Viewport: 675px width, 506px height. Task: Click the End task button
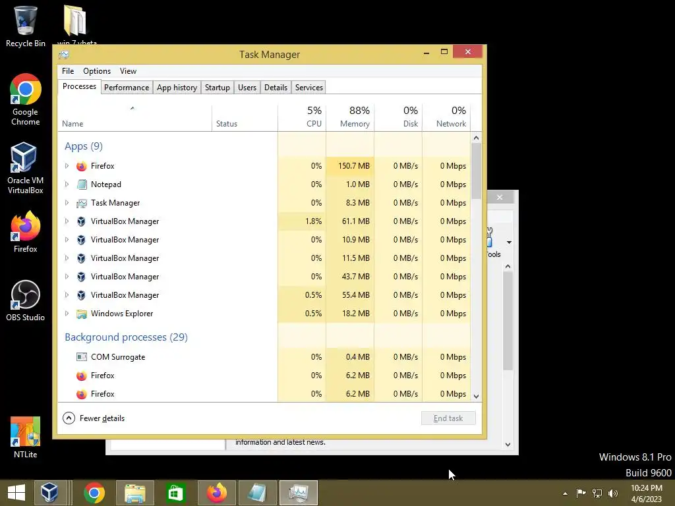tap(448, 418)
